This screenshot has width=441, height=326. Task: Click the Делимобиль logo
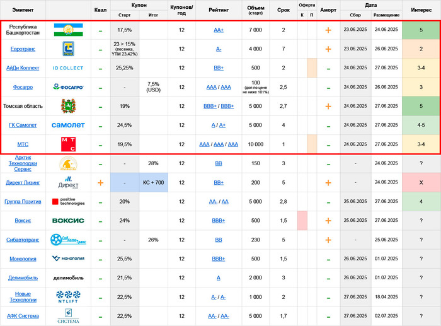68,277
